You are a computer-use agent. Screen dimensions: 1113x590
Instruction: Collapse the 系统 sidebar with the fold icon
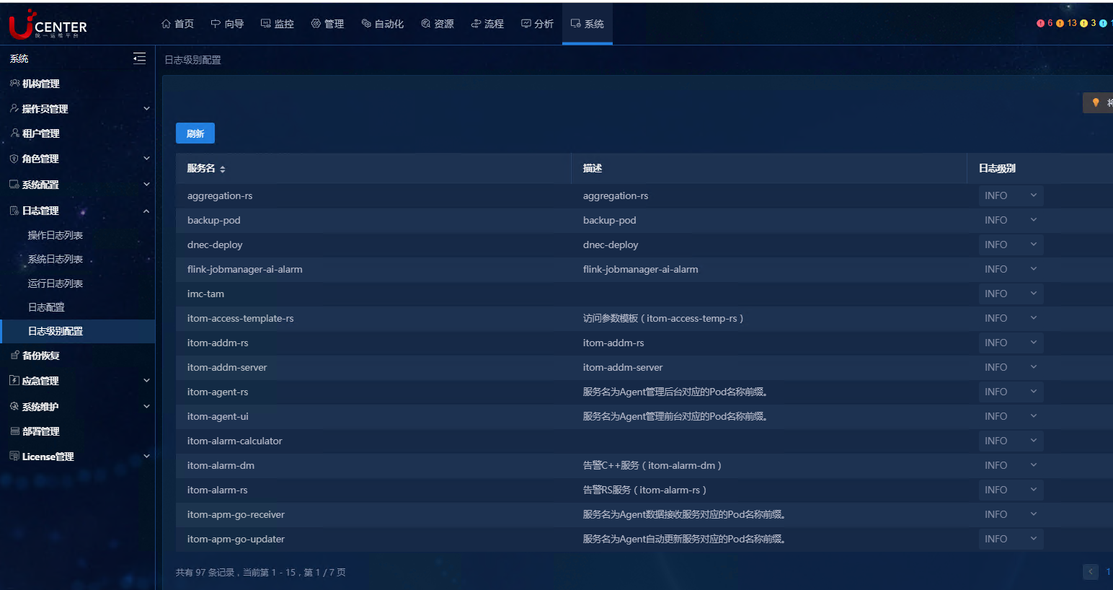coord(140,58)
